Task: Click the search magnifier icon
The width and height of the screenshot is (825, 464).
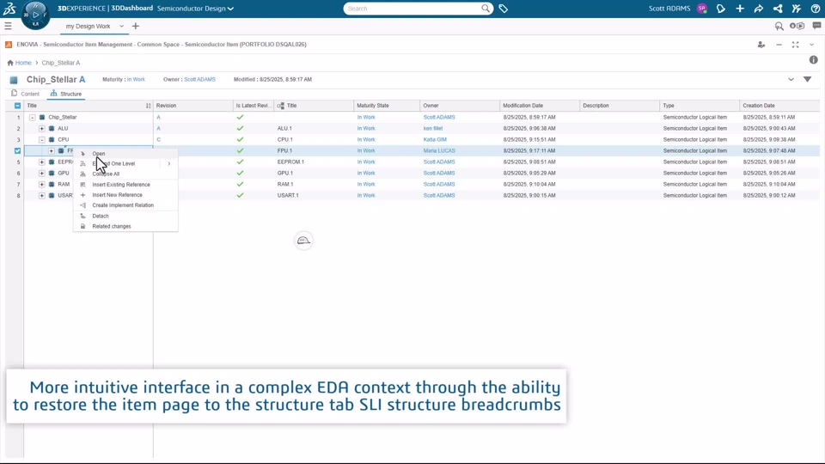Action: click(x=486, y=9)
